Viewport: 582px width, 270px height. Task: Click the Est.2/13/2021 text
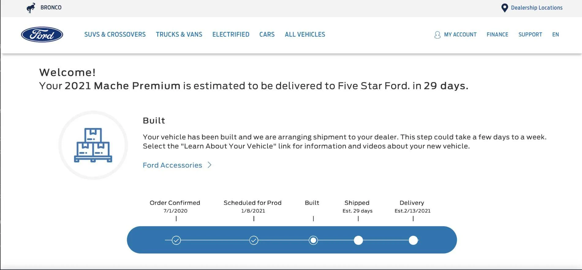tap(412, 211)
